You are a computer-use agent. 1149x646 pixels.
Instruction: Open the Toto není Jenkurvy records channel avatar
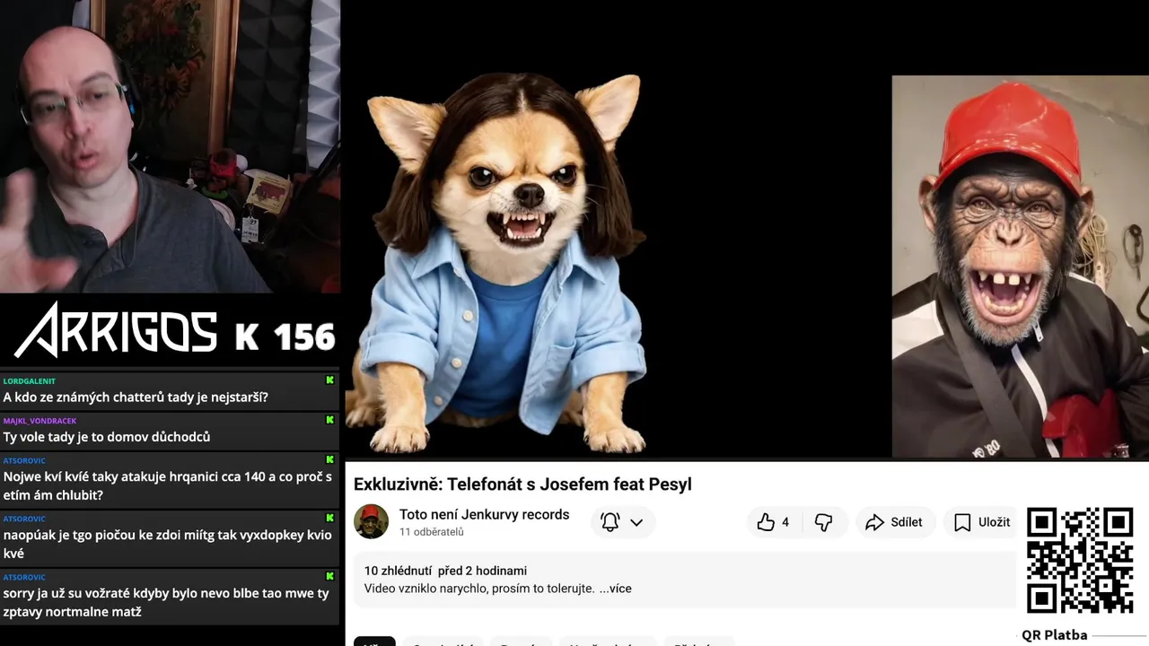point(371,521)
